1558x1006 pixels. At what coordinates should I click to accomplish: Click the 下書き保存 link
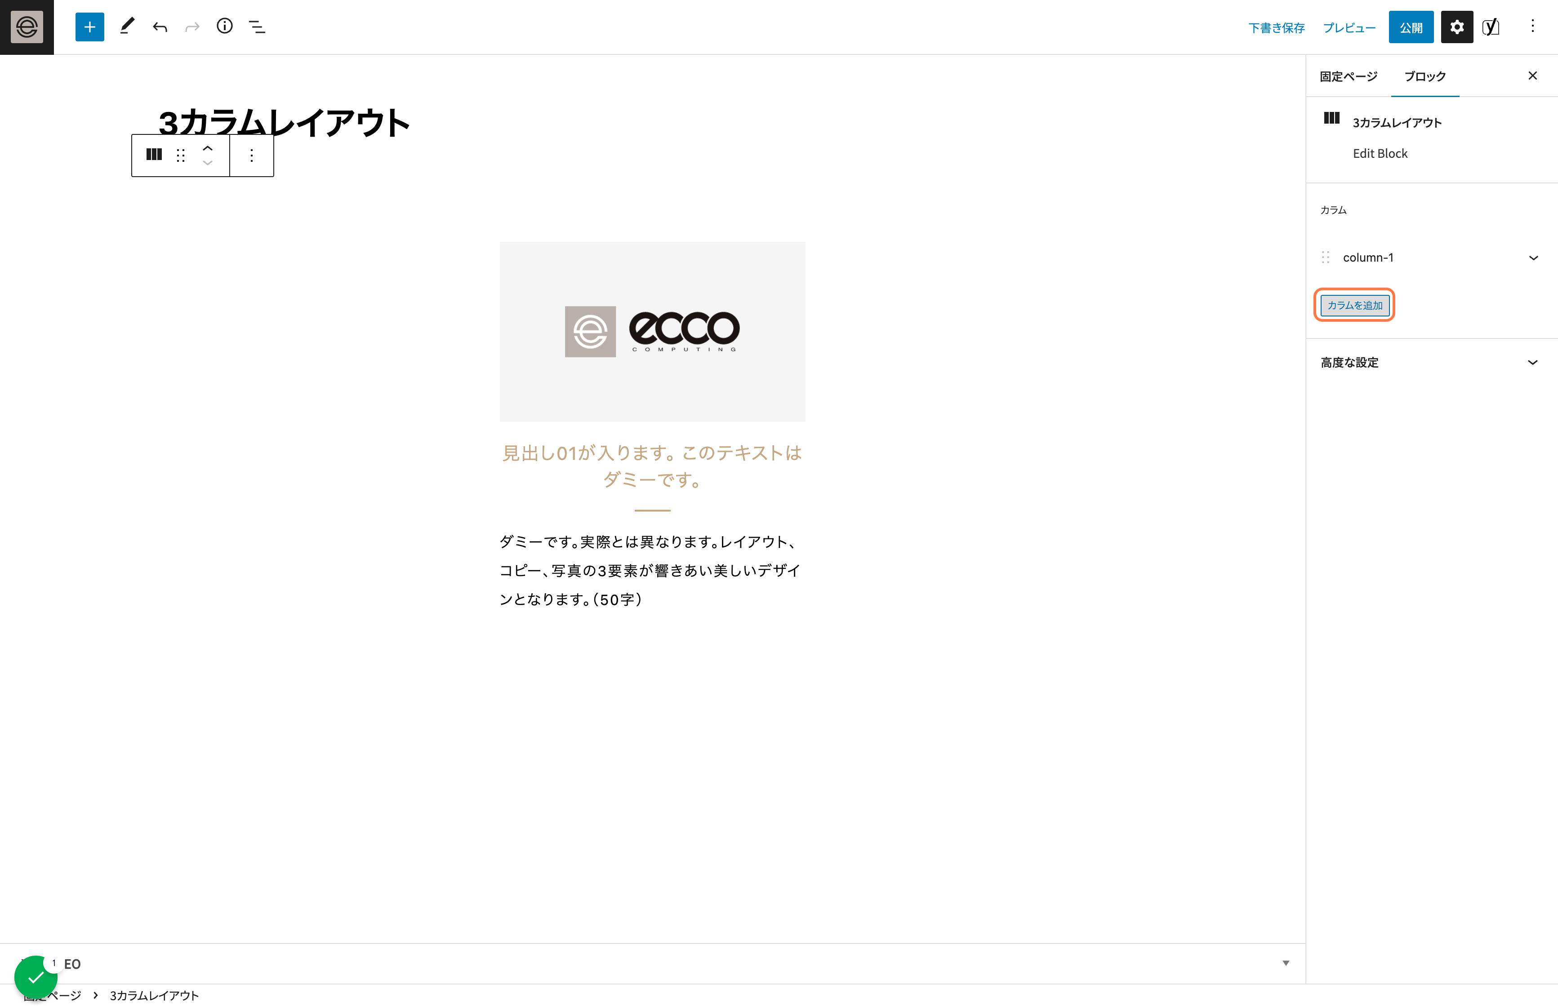[x=1277, y=27]
